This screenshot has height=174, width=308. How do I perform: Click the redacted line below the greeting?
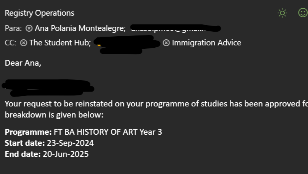tap(48, 87)
